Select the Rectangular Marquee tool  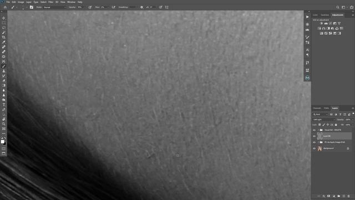4,23
